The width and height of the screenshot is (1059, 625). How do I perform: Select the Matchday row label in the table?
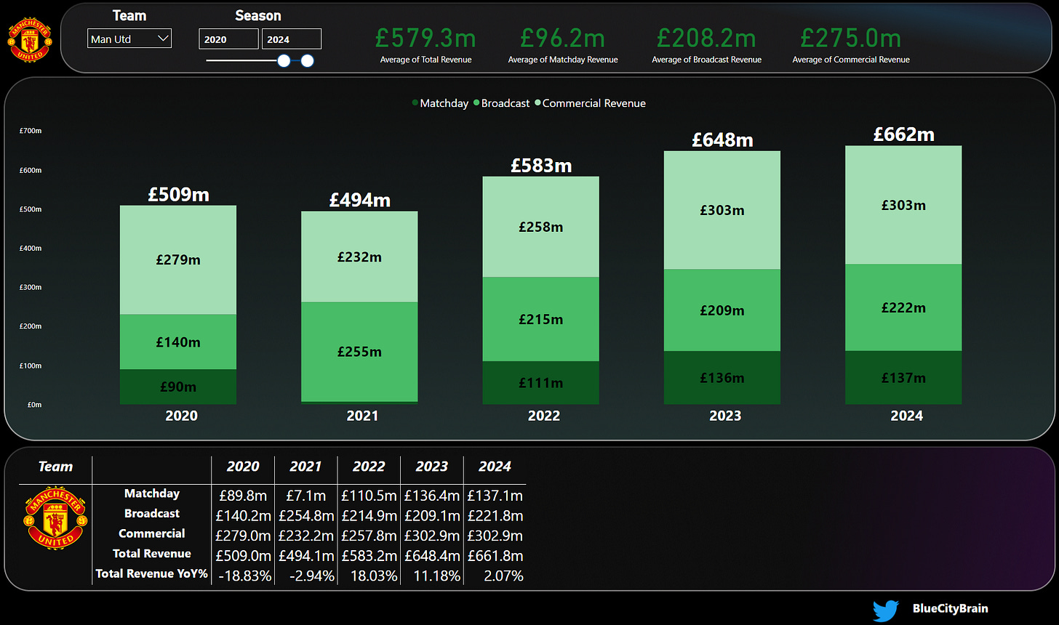click(151, 493)
